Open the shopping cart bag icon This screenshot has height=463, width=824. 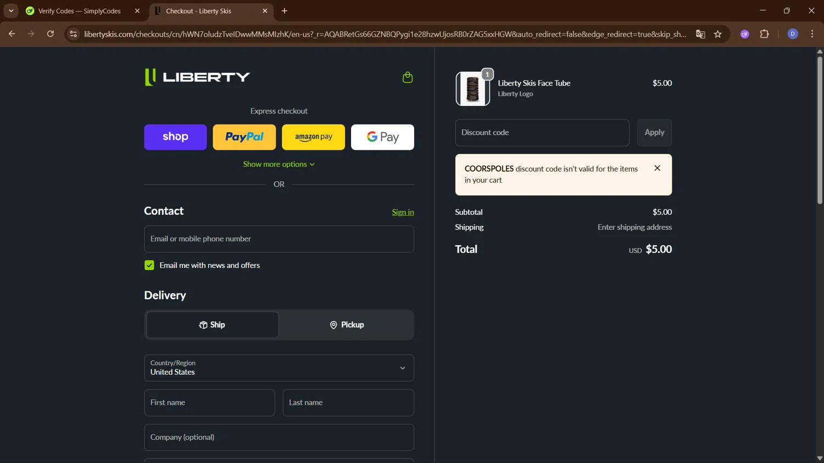tap(408, 77)
